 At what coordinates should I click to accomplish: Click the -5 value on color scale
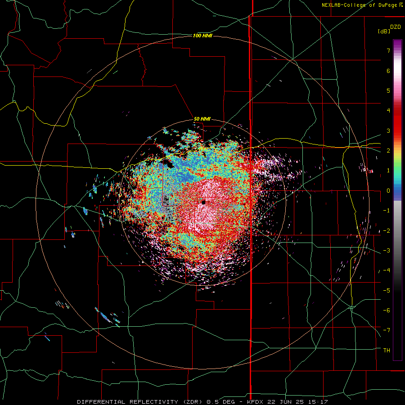pos(387,290)
